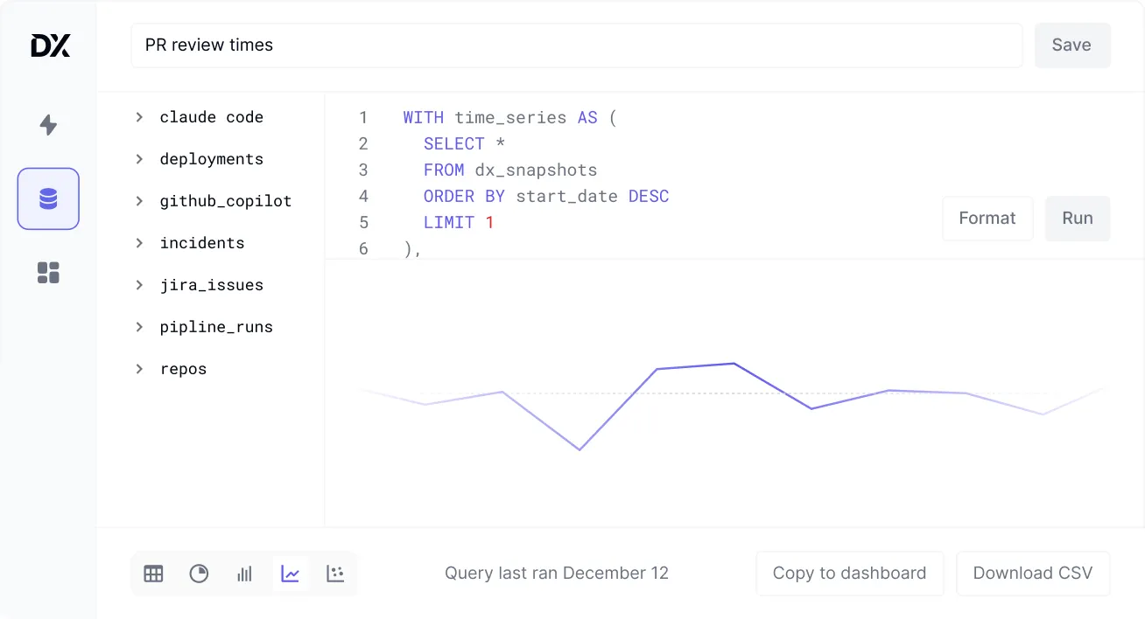1145x619 pixels.
Task: Select the repos tree label
Action: tap(184, 369)
